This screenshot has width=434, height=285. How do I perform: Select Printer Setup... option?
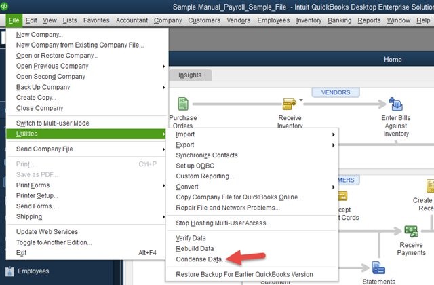(x=37, y=196)
